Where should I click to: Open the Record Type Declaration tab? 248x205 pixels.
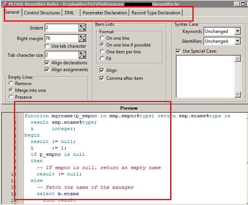point(156,13)
